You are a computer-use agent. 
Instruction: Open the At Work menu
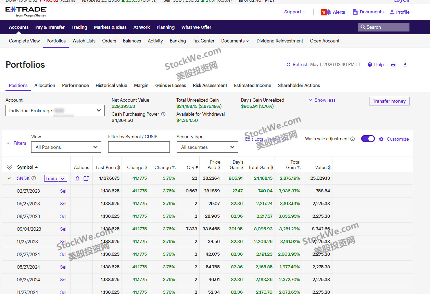coord(142,27)
